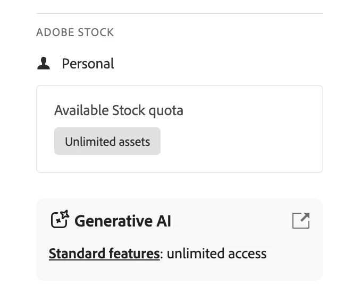The image size is (353, 296).
Task: Click the divider line above ADOBE STOCK
Action: [x=179, y=13]
